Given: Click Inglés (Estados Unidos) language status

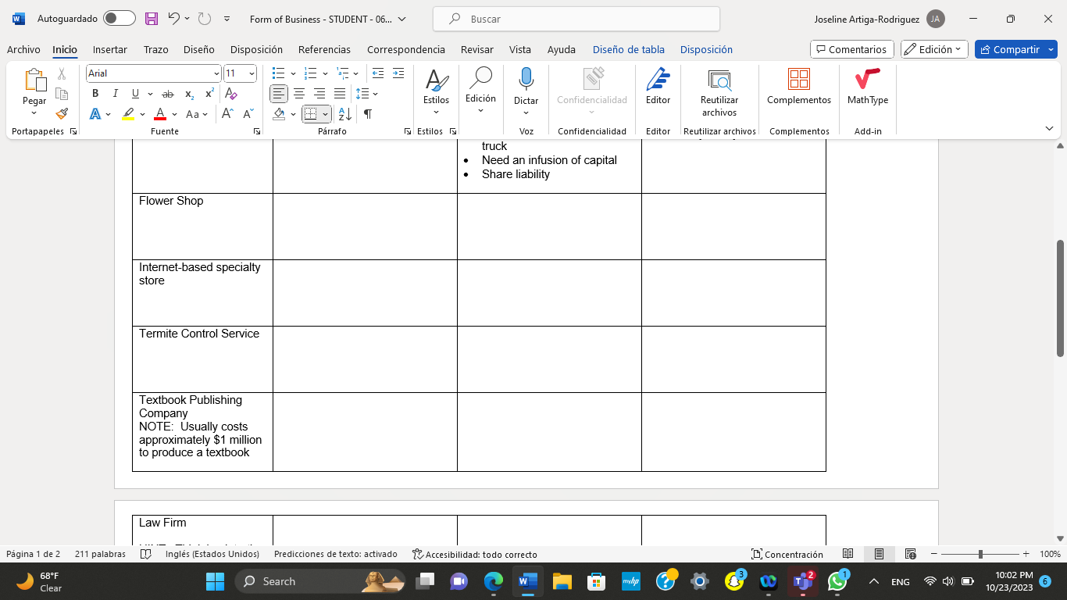Looking at the screenshot, I should pyautogui.click(x=212, y=554).
